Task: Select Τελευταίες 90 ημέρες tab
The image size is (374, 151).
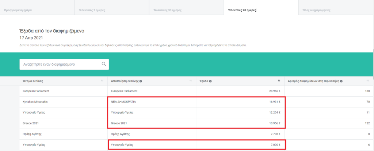Action: [x=261, y=8]
